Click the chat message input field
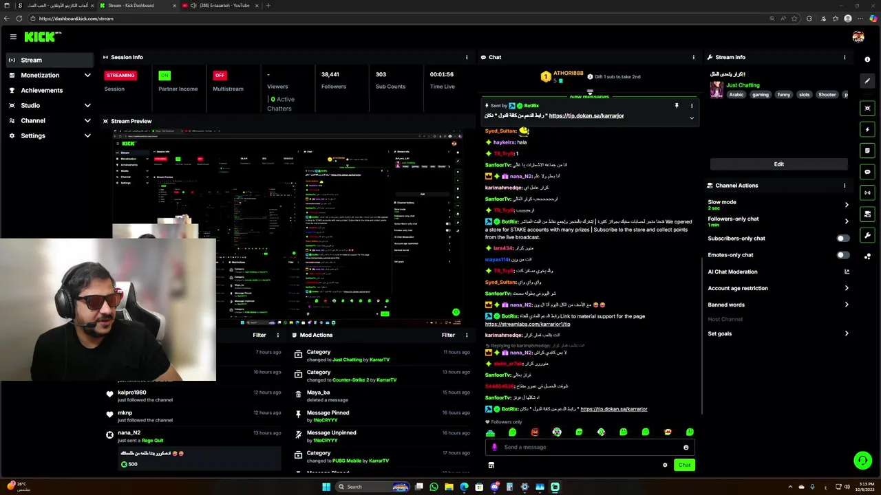The width and height of the screenshot is (881, 495). [x=589, y=447]
